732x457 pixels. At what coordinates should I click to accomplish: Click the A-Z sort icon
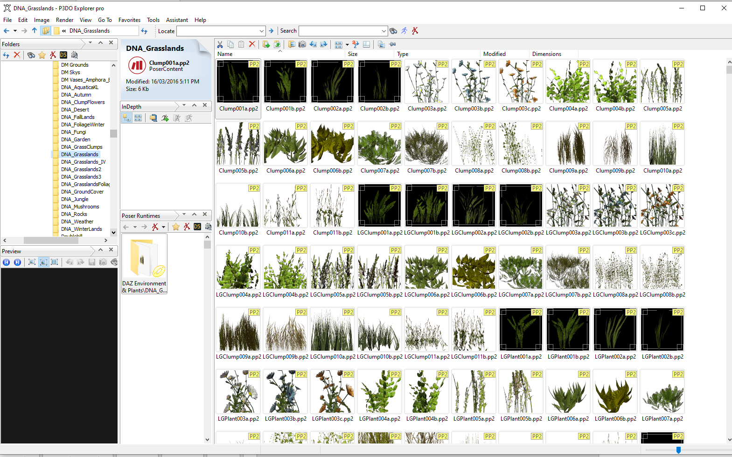click(356, 44)
